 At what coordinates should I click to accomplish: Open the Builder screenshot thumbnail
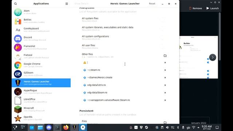(199, 57)
